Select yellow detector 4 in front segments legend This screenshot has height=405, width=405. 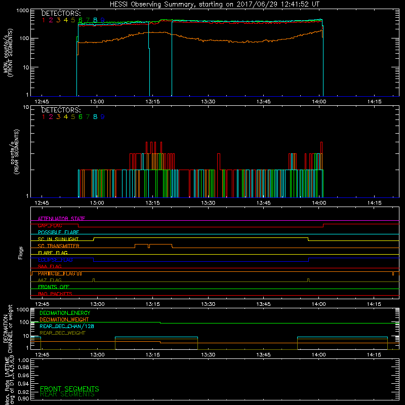tap(66, 20)
